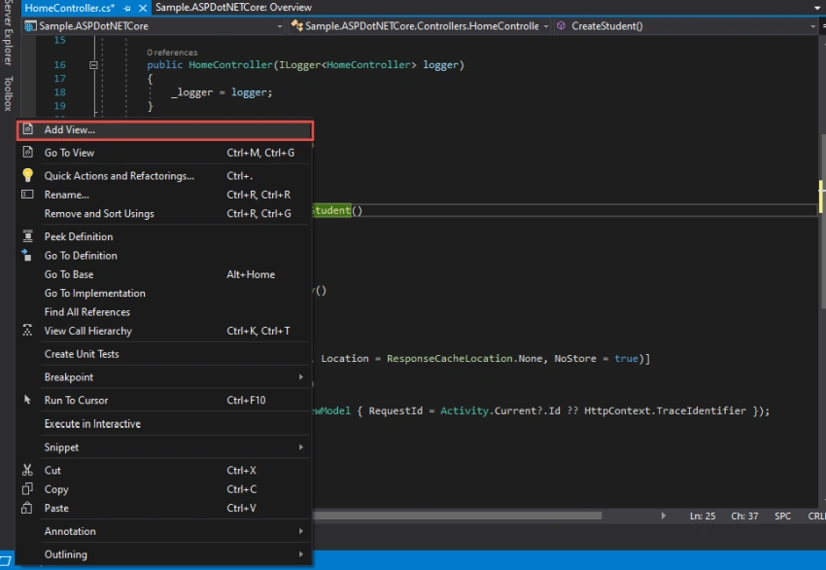Click ResponseCacheLocation in the code
This screenshot has height=570, width=826.
pos(449,359)
